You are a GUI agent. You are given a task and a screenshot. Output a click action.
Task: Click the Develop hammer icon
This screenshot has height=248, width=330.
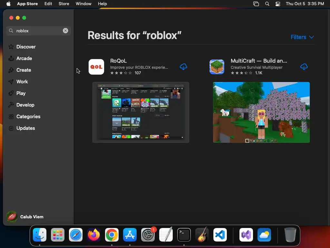tap(11, 105)
